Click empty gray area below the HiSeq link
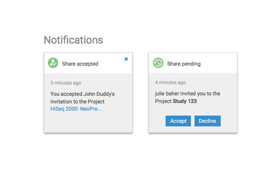Image resolution: width=278 pixels, height=179 pixels. click(x=88, y=122)
